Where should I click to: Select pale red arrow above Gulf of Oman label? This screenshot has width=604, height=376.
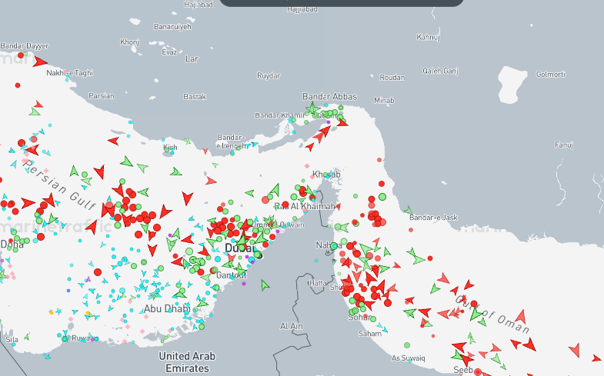click(x=443, y=278)
